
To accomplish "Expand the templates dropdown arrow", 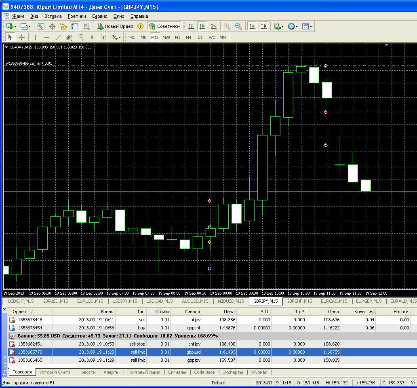I will (x=311, y=27).
